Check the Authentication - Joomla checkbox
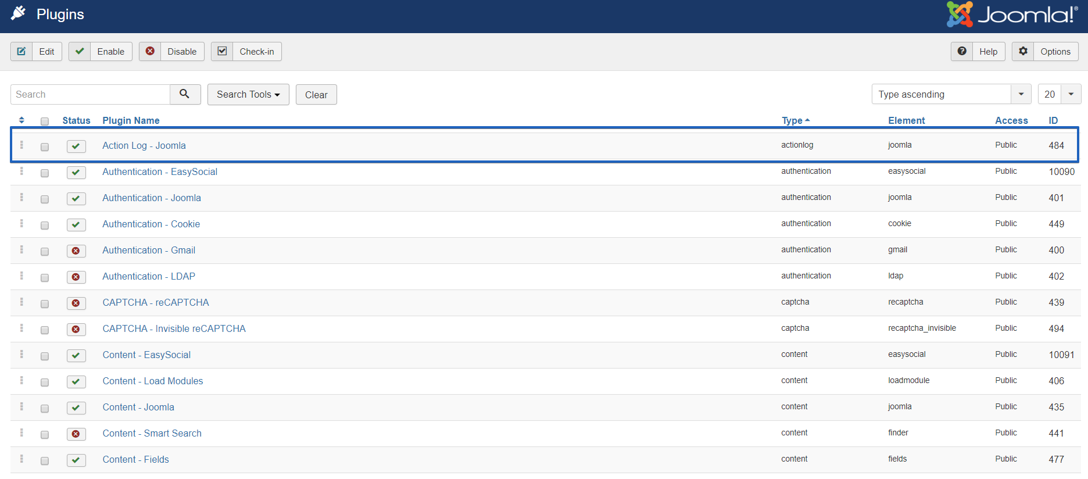1088x479 pixels. point(45,199)
